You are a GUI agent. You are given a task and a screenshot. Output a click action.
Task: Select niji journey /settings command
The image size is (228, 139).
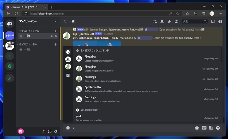point(147,79)
